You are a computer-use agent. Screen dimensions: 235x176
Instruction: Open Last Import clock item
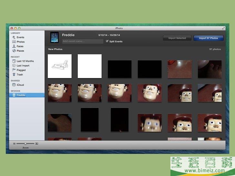click(x=21, y=65)
